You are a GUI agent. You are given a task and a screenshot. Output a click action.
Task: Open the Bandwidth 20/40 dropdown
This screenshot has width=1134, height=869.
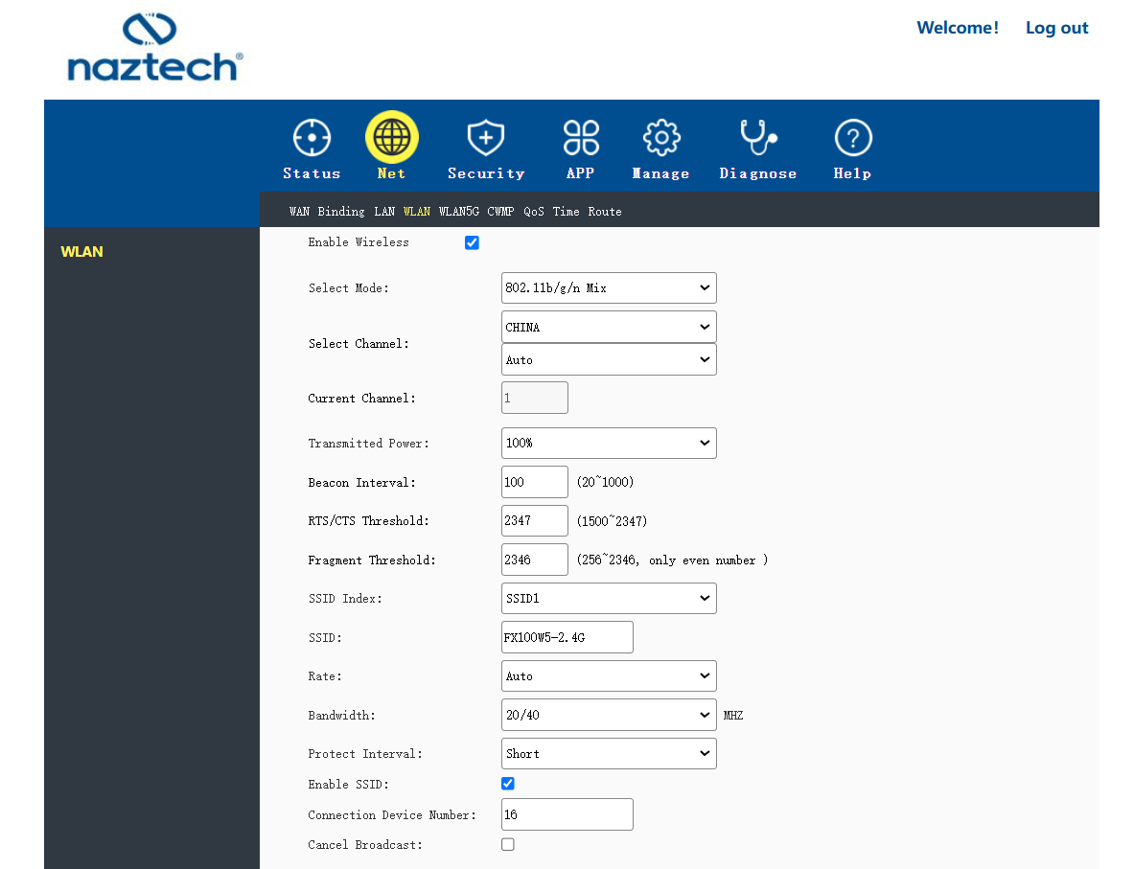(609, 715)
